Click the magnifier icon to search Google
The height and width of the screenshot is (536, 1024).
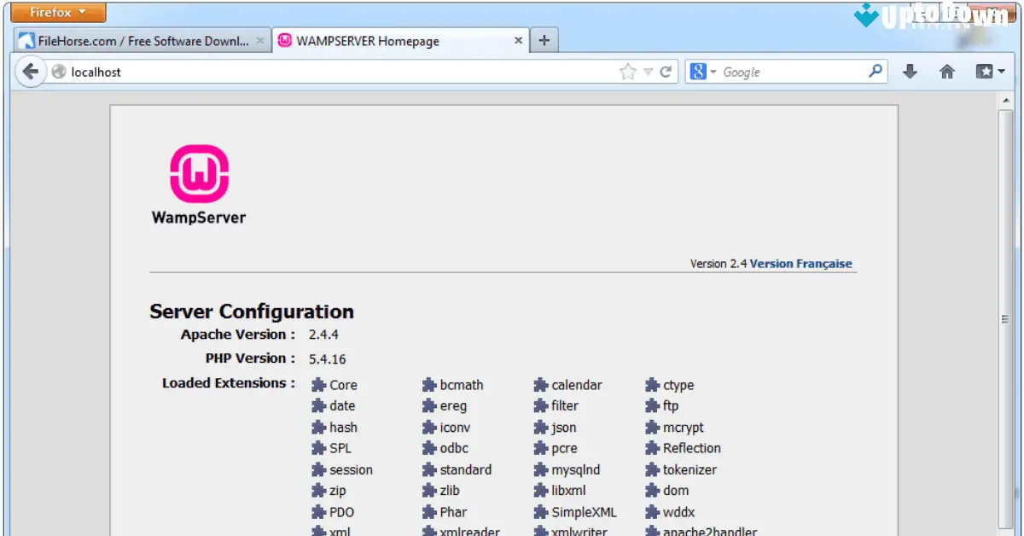[x=874, y=72]
